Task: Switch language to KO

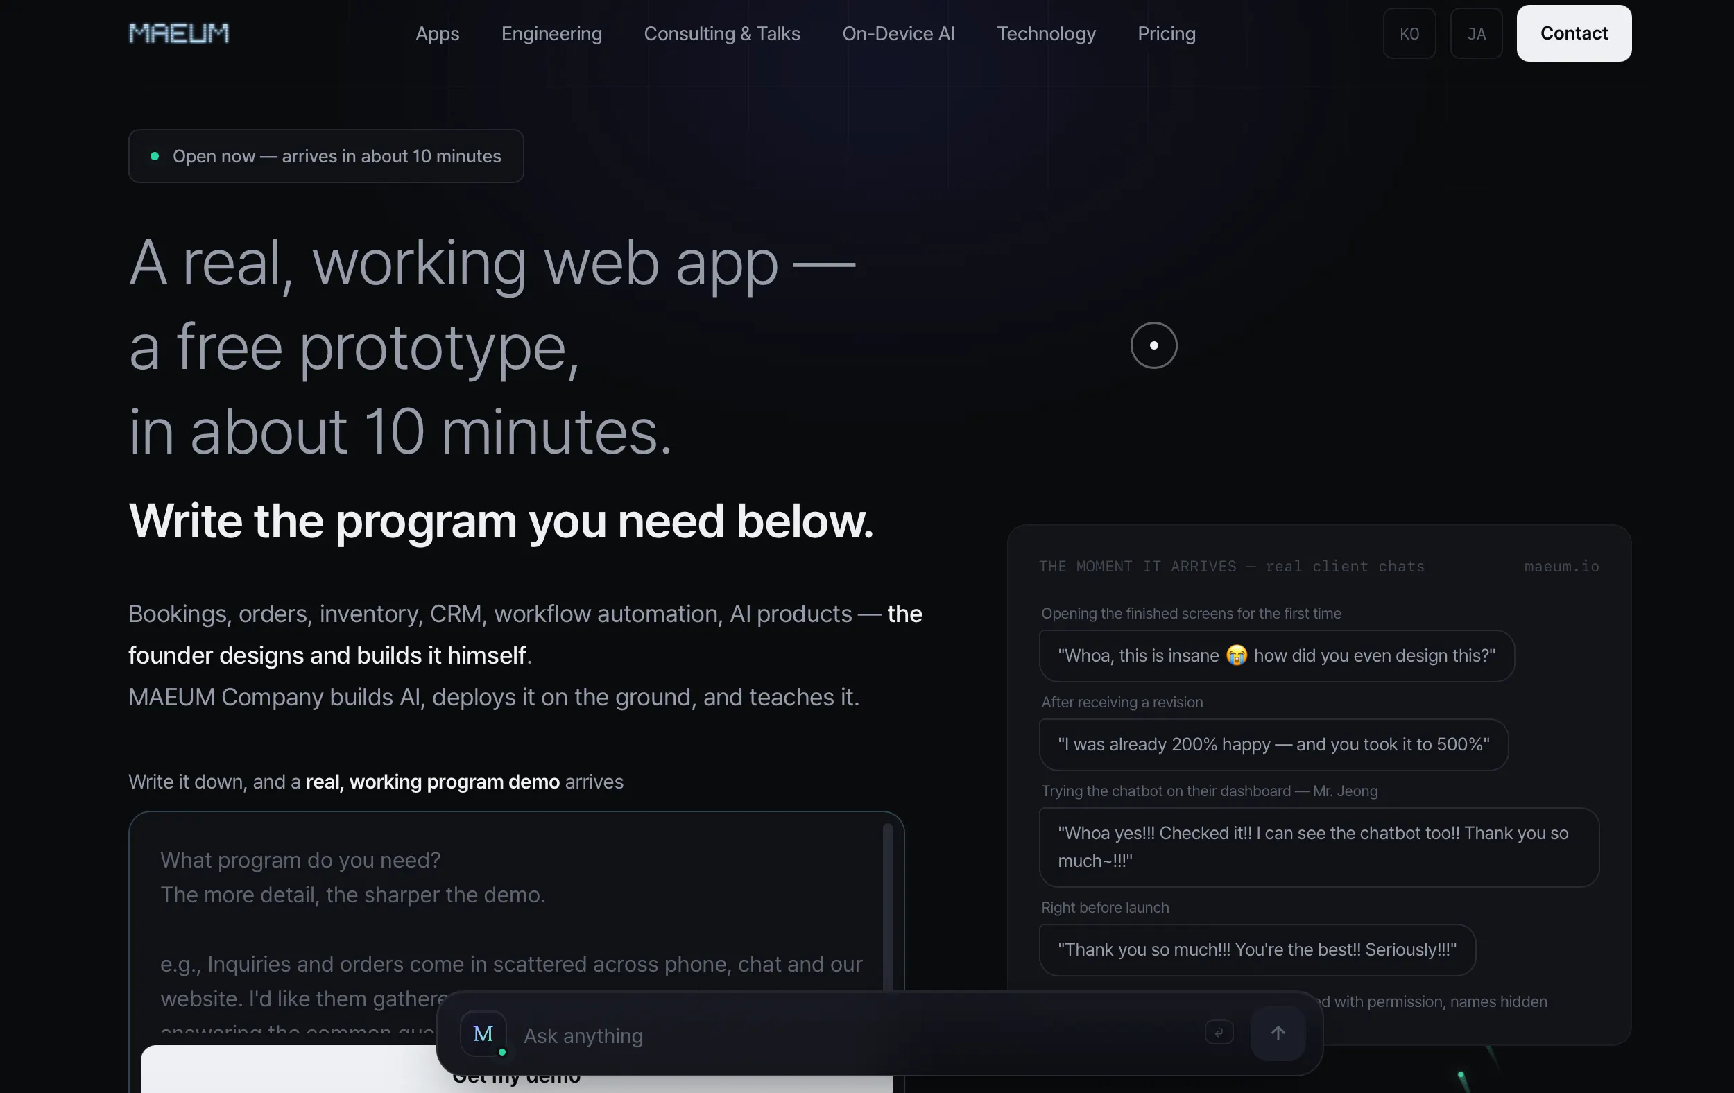Action: coord(1409,33)
